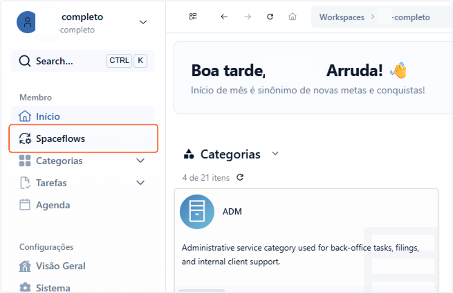Click the K shortcut key badge

140,60
